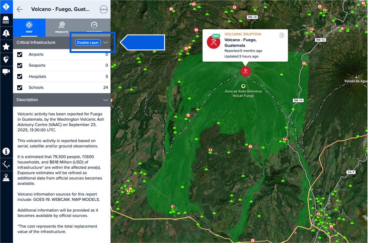The height and width of the screenshot is (243, 368).
Task: Click the RN-14 label near the popup
Action: point(320,40)
